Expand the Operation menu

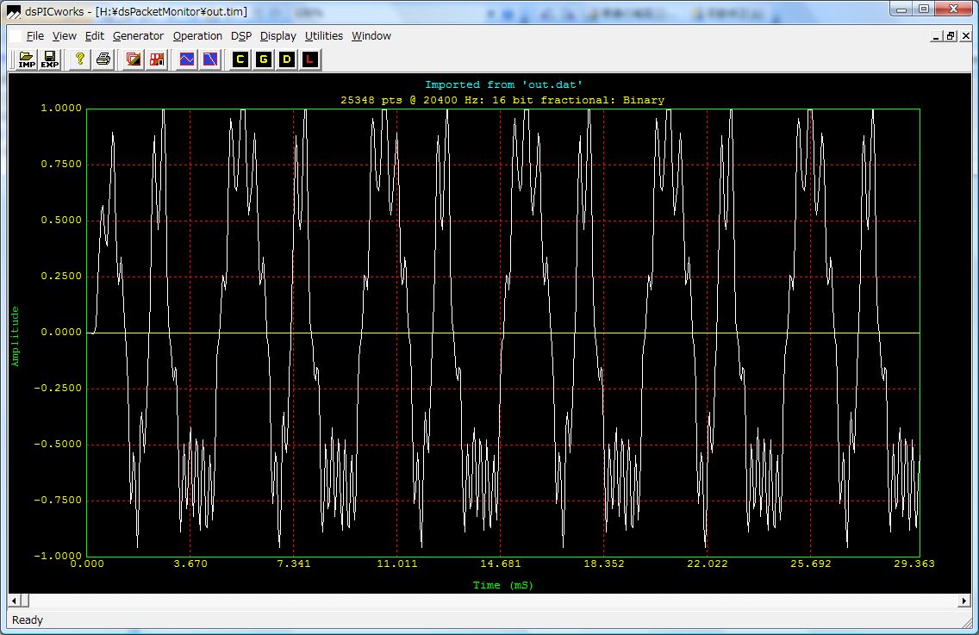pos(197,36)
